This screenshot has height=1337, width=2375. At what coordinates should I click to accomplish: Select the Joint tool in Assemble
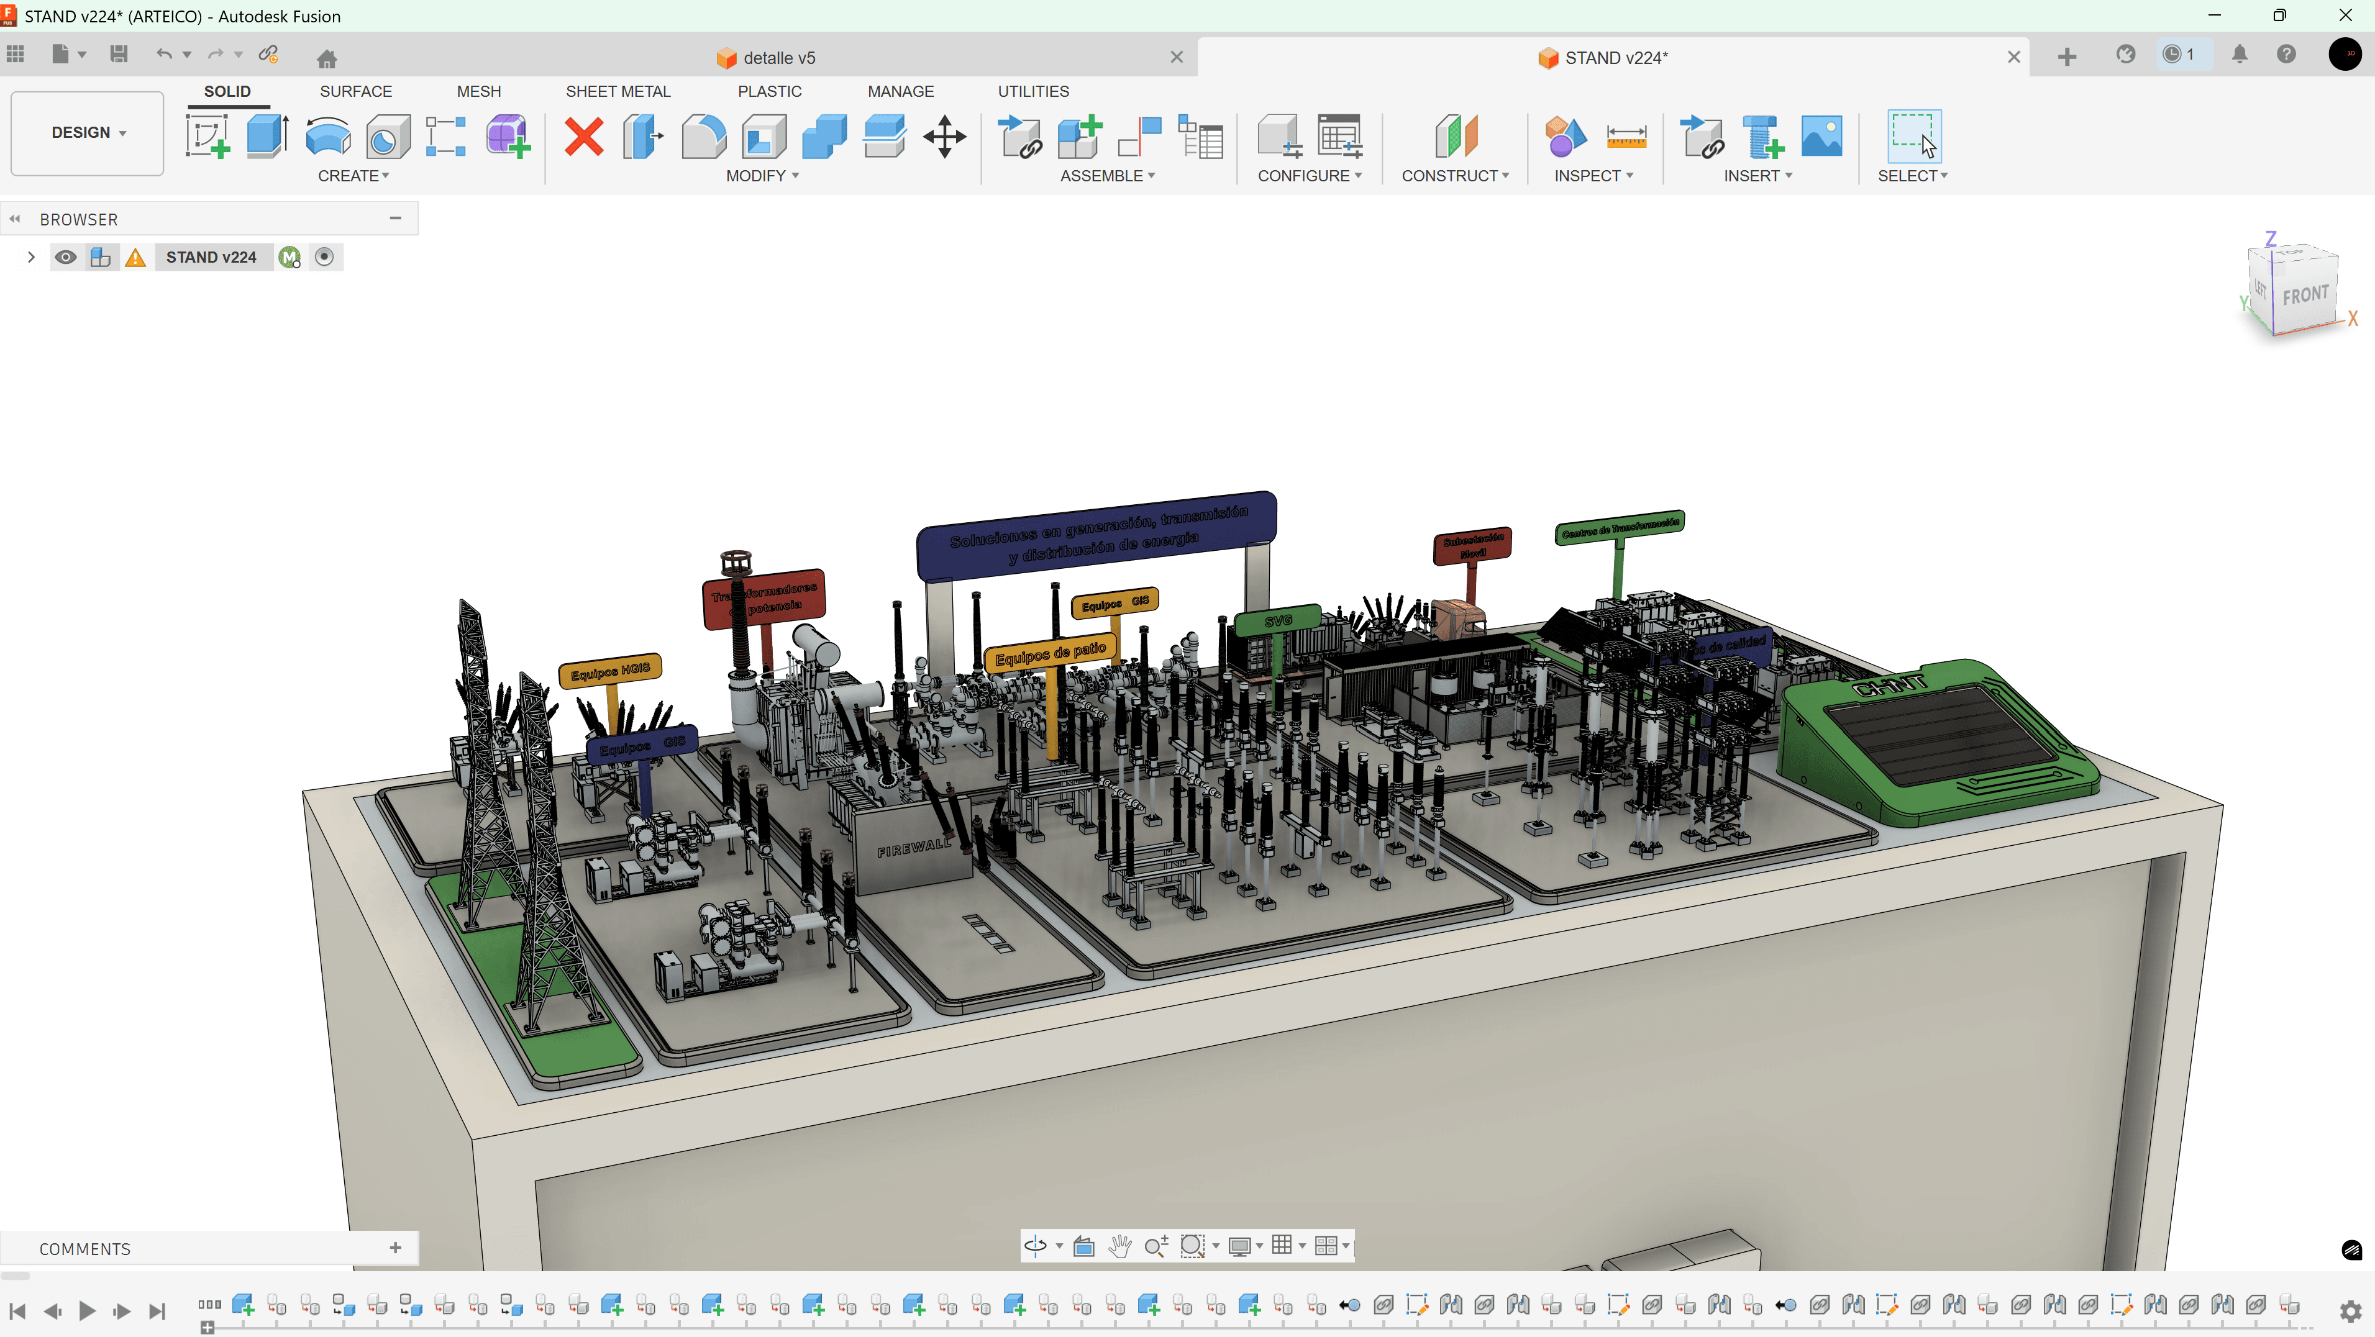(1139, 137)
